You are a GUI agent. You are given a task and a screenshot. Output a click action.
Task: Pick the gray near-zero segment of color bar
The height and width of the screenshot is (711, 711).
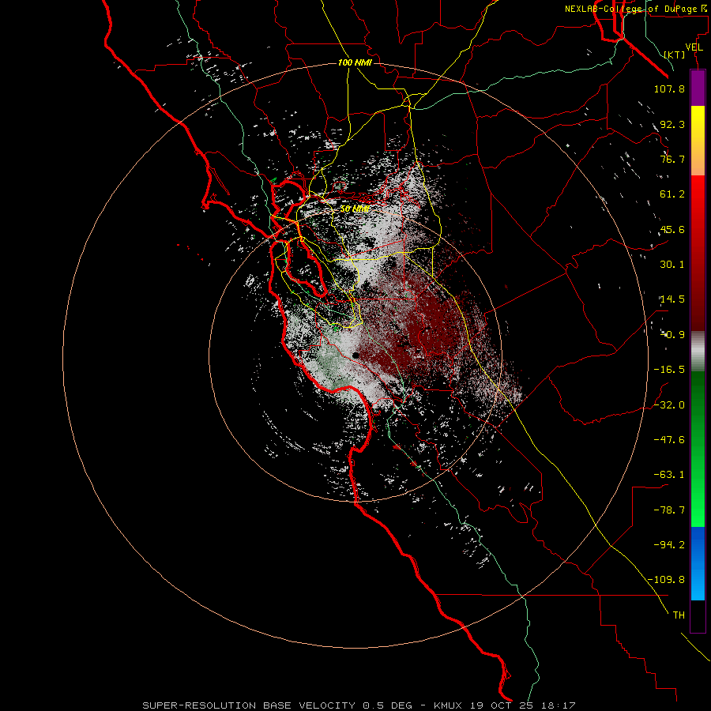698,352
